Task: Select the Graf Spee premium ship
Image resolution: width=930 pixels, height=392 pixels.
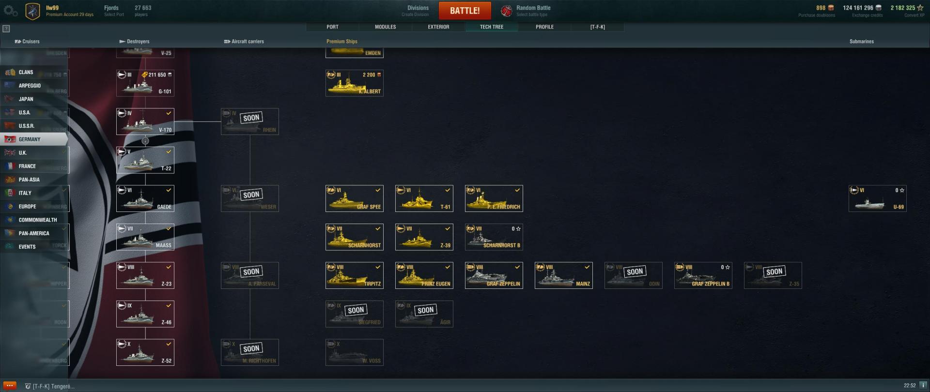Action: click(x=355, y=198)
